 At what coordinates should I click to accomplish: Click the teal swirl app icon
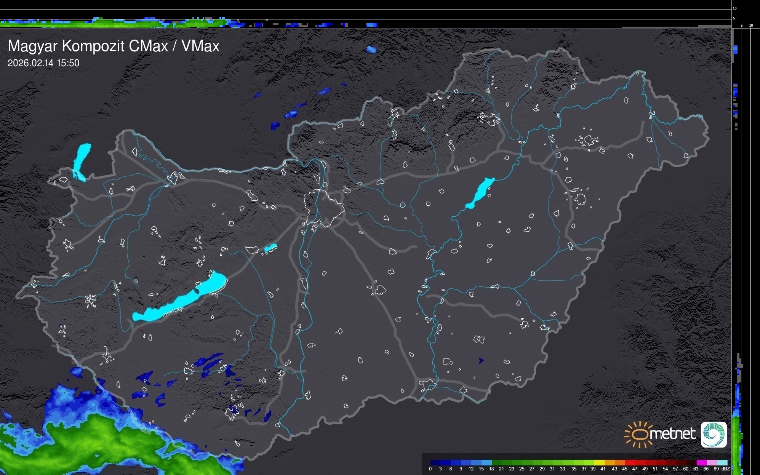coord(714,434)
